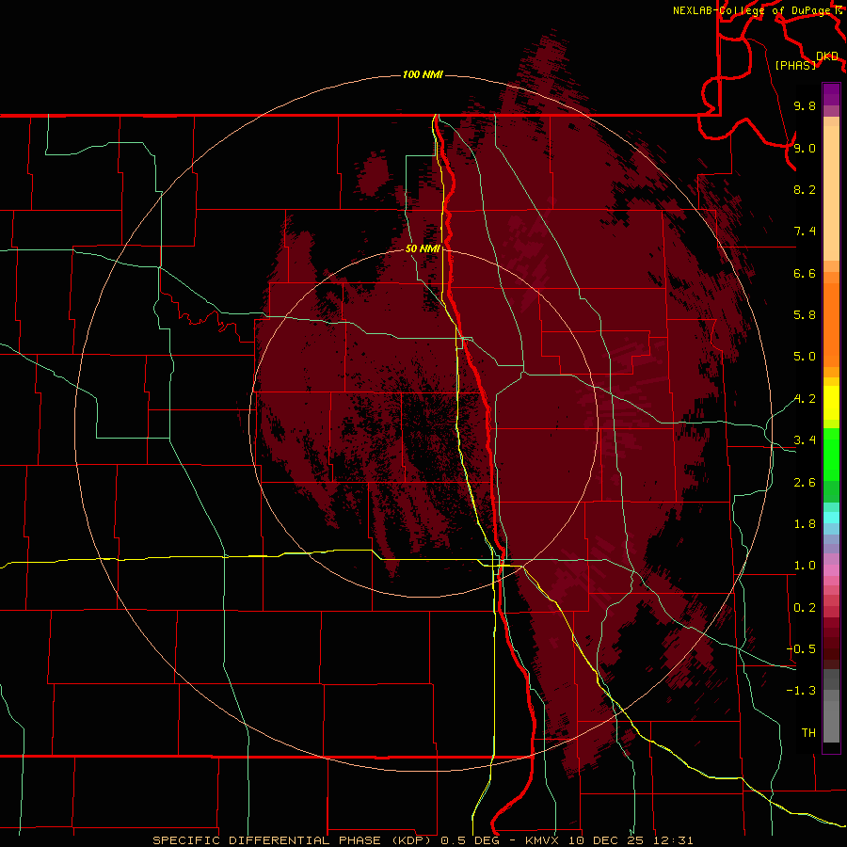The width and height of the screenshot is (847, 847).
Task: Click the '50 NMI' range ring label
Action: tap(423, 248)
